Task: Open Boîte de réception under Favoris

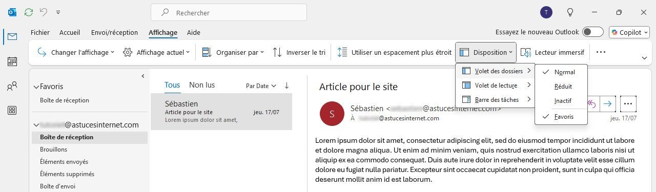Action: (x=65, y=100)
